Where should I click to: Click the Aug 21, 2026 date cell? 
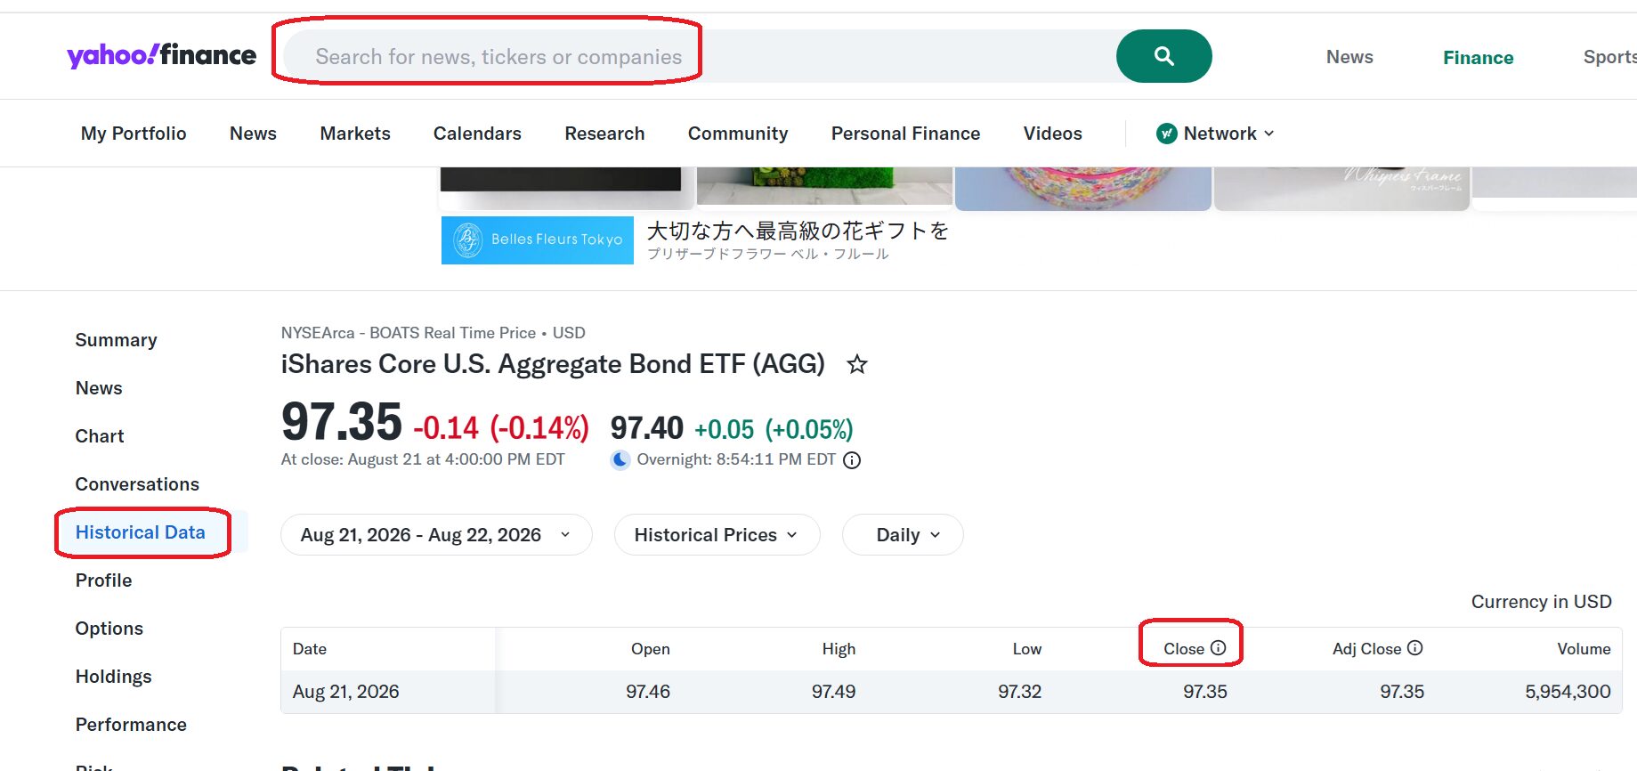coord(345,692)
